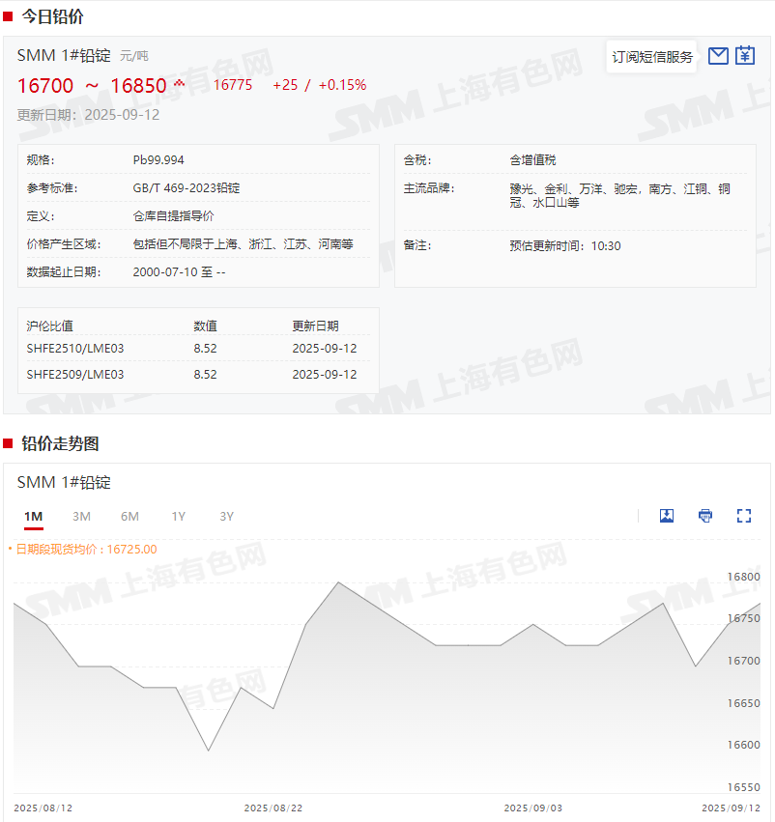This screenshot has width=775, height=822.
Task: Click the 2025/09/03 x-axis date label
Action: pos(533,808)
